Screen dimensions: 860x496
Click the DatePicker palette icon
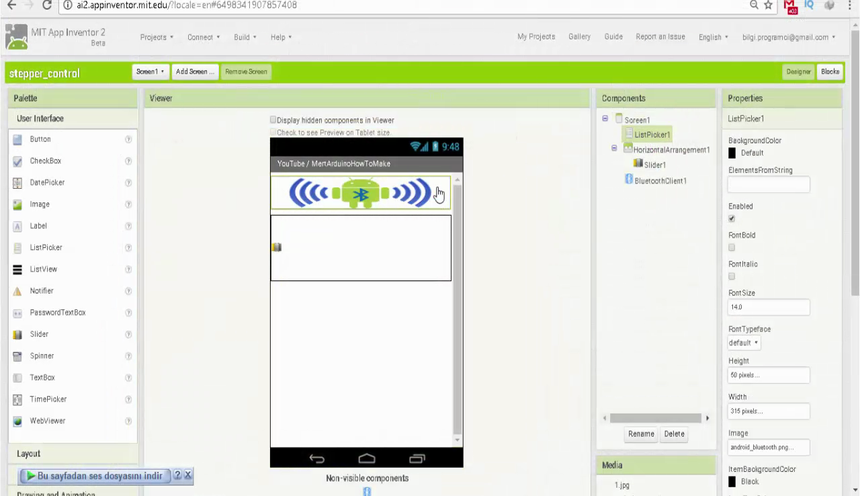[18, 183]
